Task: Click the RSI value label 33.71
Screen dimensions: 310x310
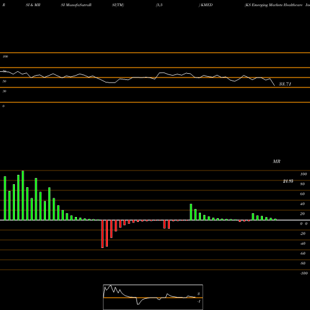Action: [x=285, y=84]
